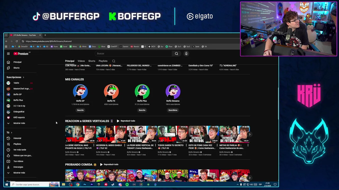
Task: Switch to Principal channel tab
Action: pyautogui.click(x=70, y=61)
